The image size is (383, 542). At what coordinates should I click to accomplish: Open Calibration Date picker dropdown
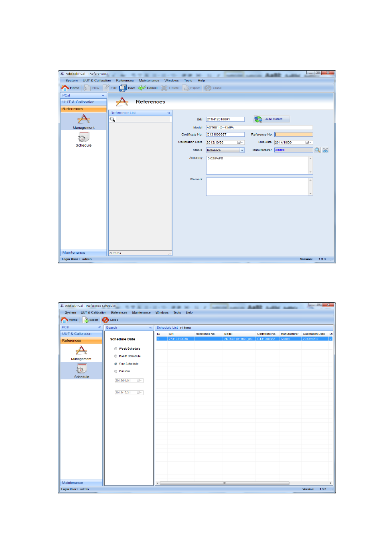click(240, 143)
